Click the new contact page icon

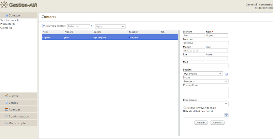(x=43, y=26)
